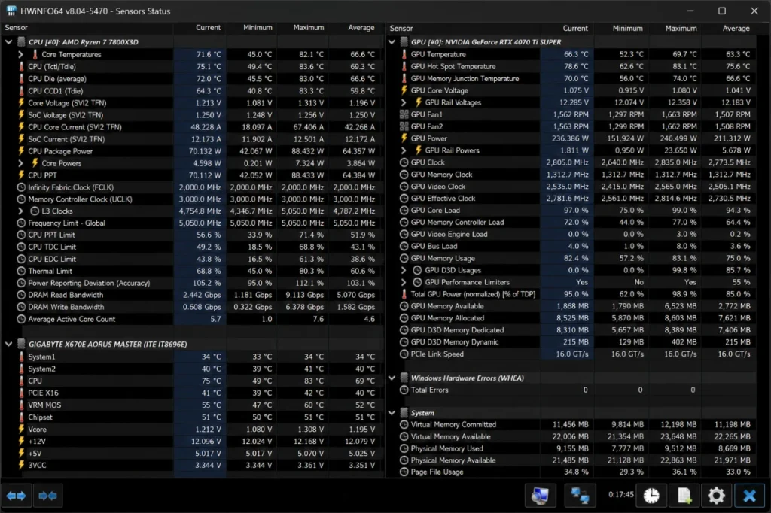Collapse the Windows Hardware Errors (WHEA) group
The image size is (771, 513).
pyautogui.click(x=392, y=378)
